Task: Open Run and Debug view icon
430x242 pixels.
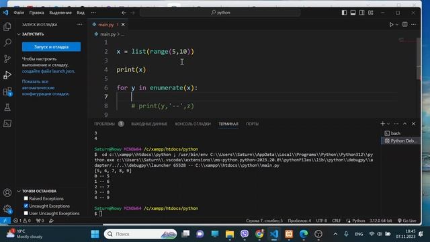Action: [7, 75]
